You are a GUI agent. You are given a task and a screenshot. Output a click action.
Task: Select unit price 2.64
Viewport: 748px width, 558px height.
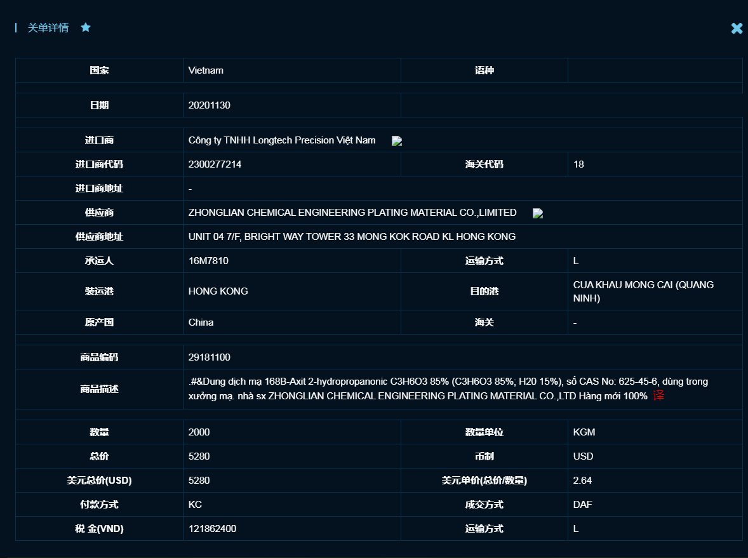tap(582, 481)
